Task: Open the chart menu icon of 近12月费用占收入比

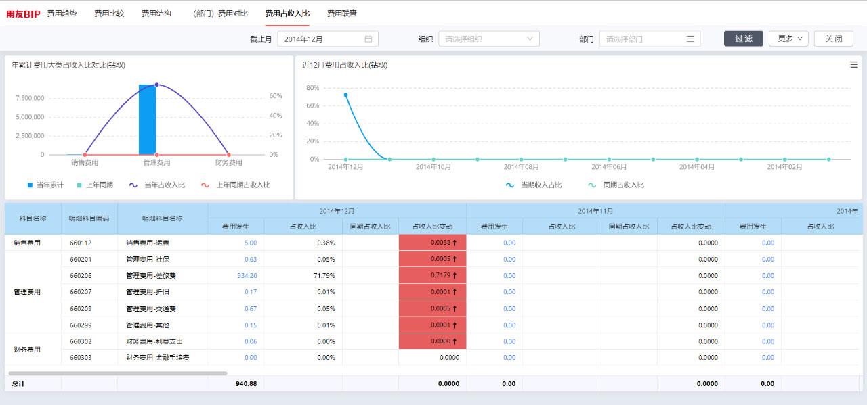Action: point(853,65)
